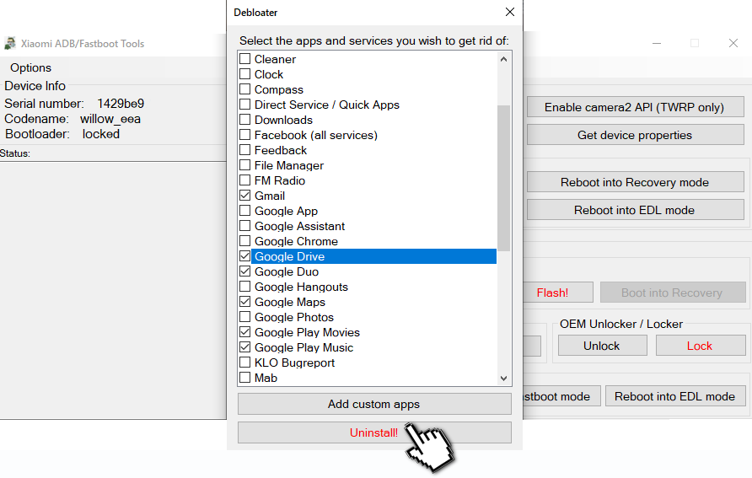
Task: Tick the Clock checkbox
Action: (x=244, y=74)
